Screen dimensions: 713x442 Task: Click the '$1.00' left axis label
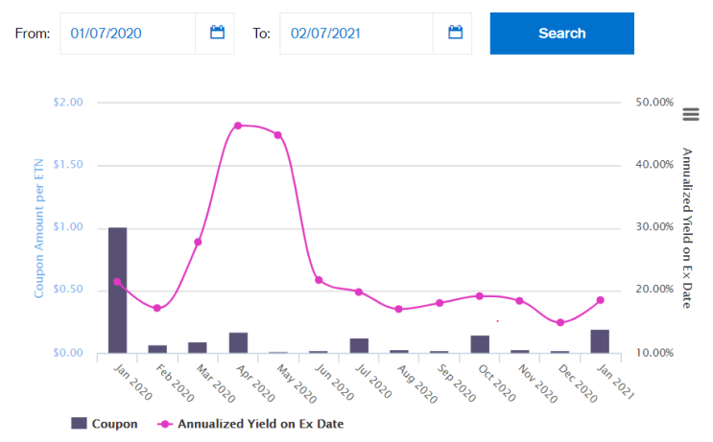point(68,226)
